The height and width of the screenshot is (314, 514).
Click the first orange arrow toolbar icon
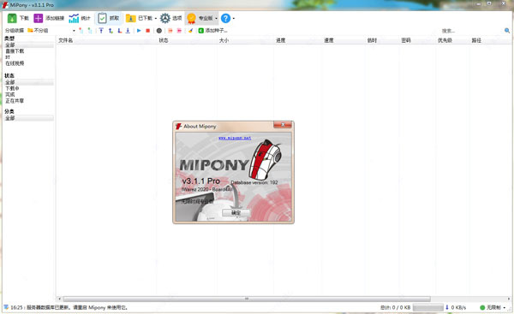pyautogui.click(x=170, y=31)
